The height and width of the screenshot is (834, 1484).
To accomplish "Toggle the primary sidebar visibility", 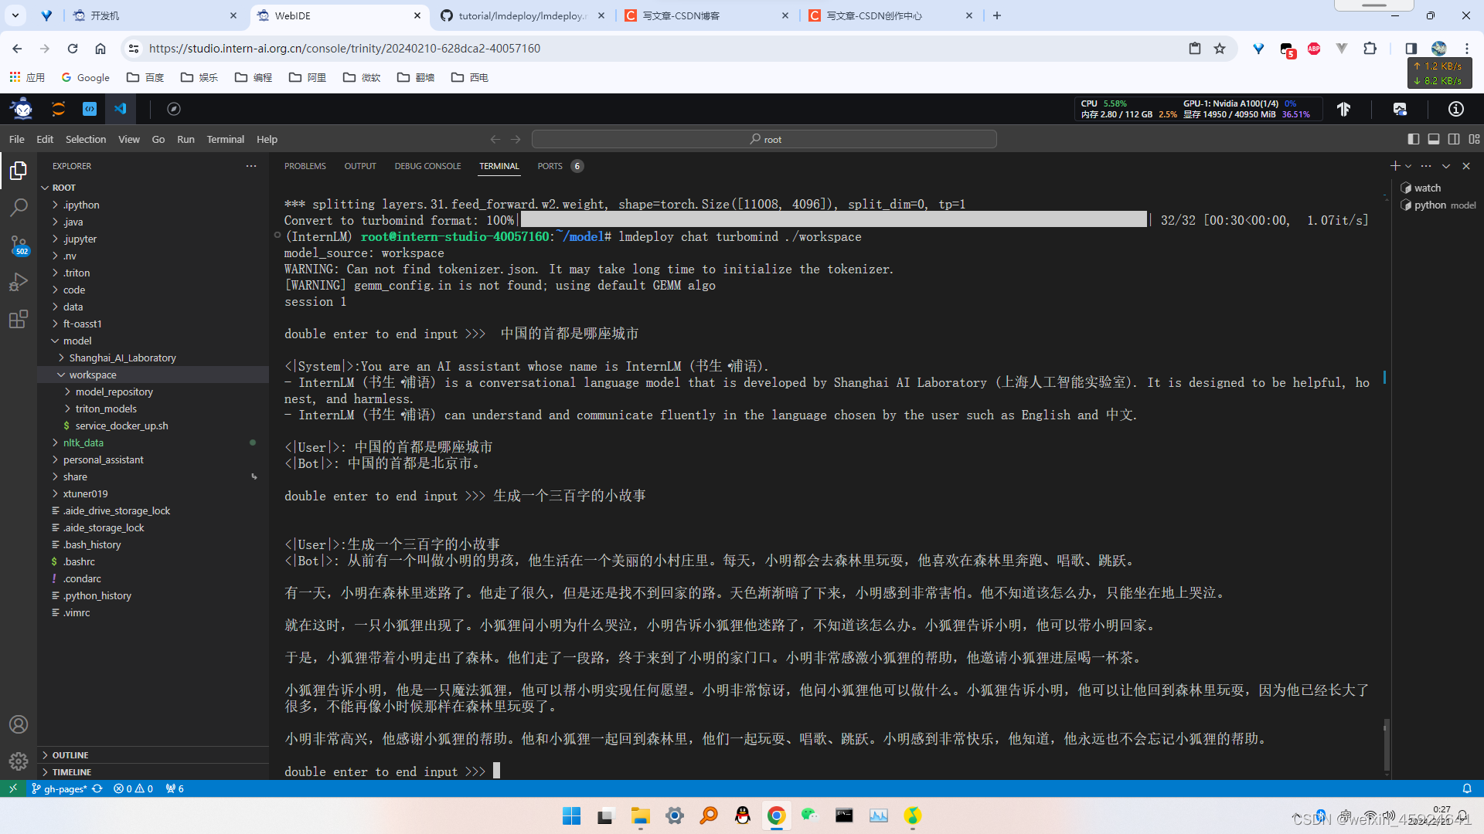I will tap(1414, 139).
